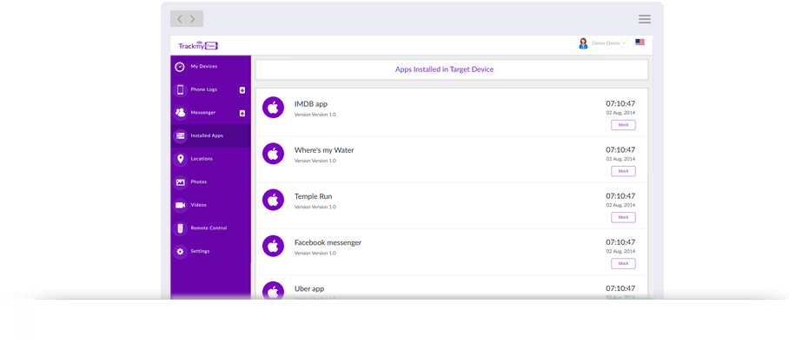Click the Apple icon beside Uber app
The height and width of the screenshot is (343, 789).
(x=273, y=291)
